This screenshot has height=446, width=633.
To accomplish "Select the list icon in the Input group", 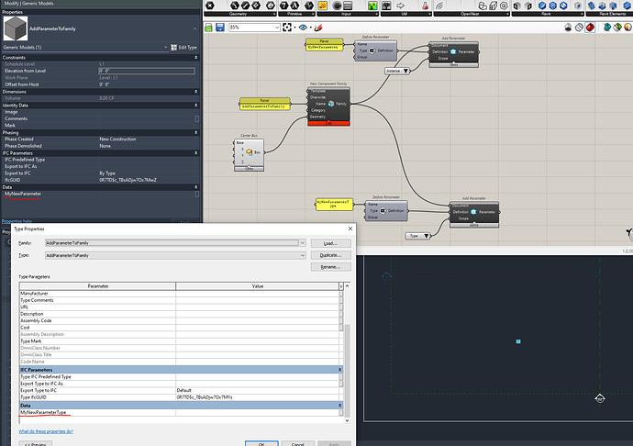I will coord(348,6).
